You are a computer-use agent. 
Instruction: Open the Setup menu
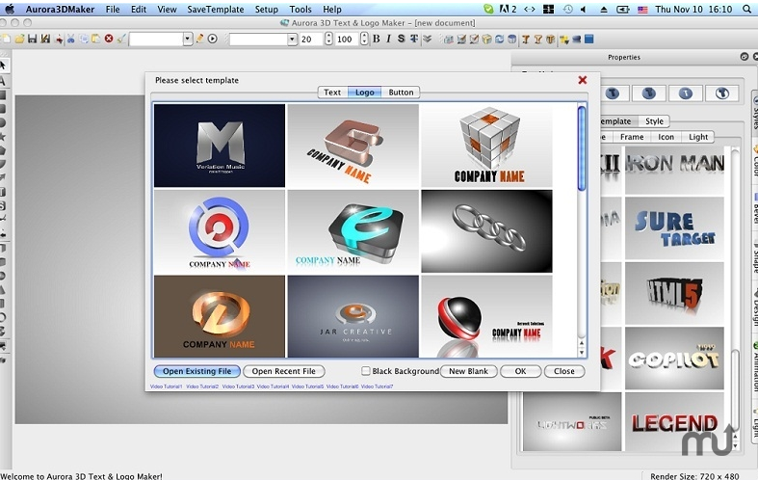[267, 10]
